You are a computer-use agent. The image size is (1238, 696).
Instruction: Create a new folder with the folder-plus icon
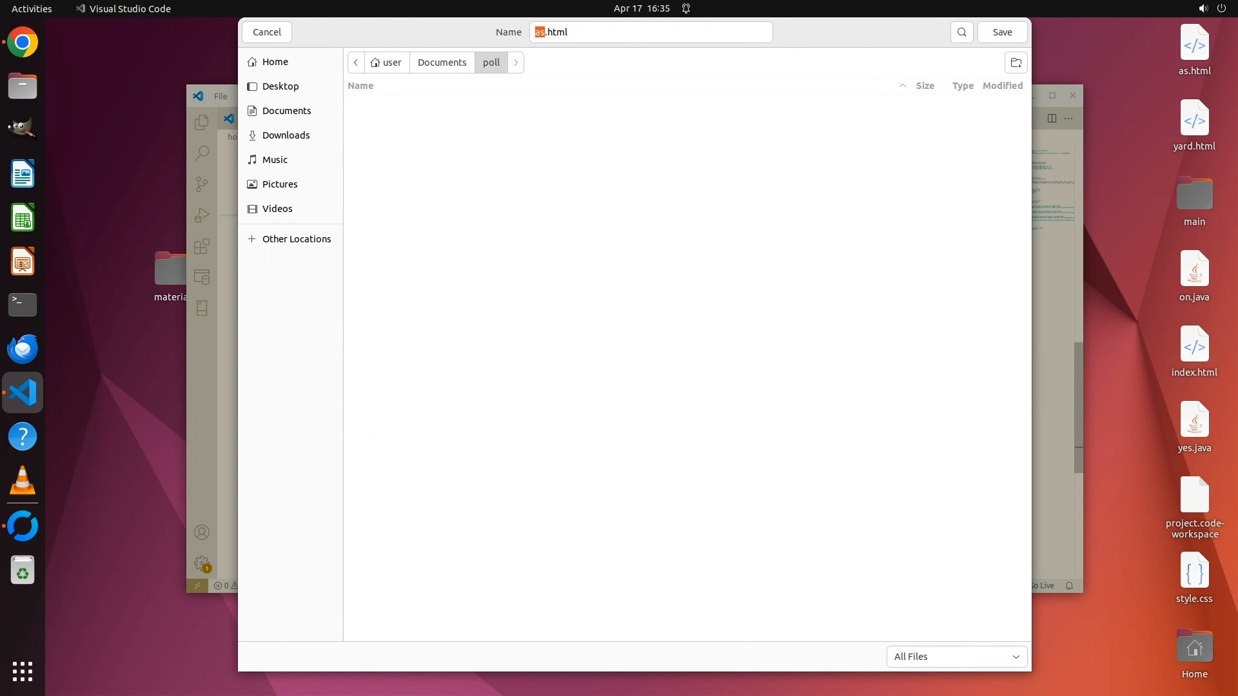coord(1016,63)
